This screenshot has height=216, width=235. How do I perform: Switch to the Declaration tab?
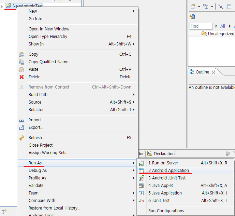coord(161,153)
